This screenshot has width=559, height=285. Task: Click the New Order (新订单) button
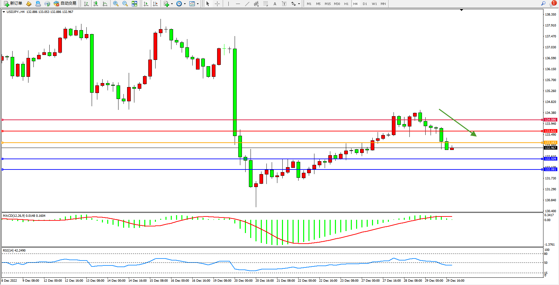[x=13, y=4]
